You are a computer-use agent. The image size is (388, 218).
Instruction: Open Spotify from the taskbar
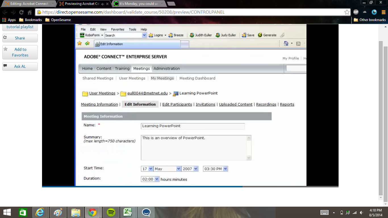click(x=111, y=212)
